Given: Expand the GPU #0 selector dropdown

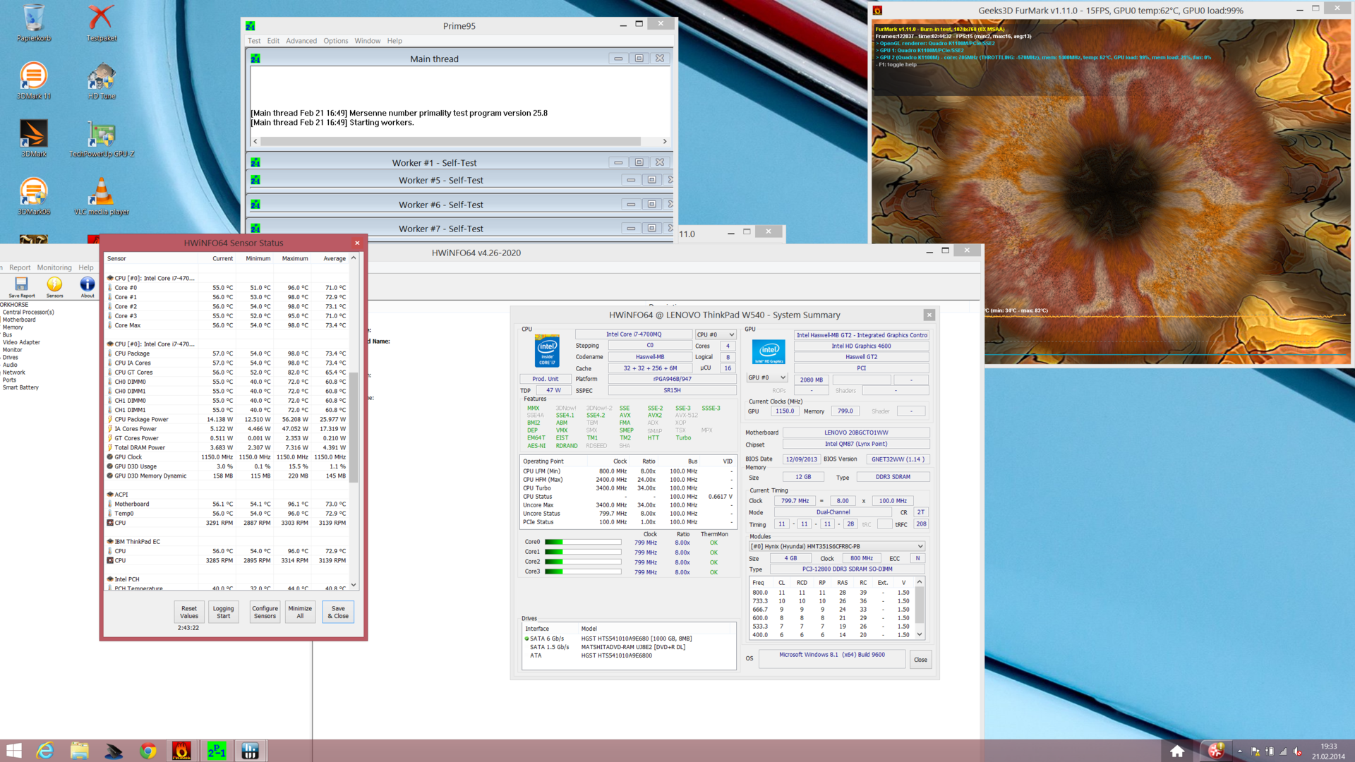Looking at the screenshot, I should 766,378.
